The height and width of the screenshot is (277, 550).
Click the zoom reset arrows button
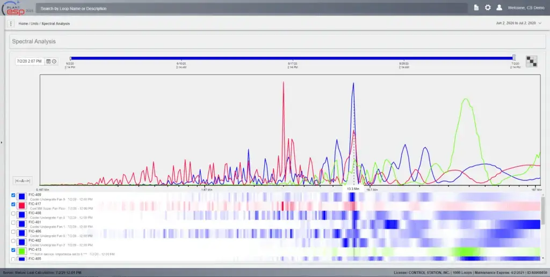[22, 181]
